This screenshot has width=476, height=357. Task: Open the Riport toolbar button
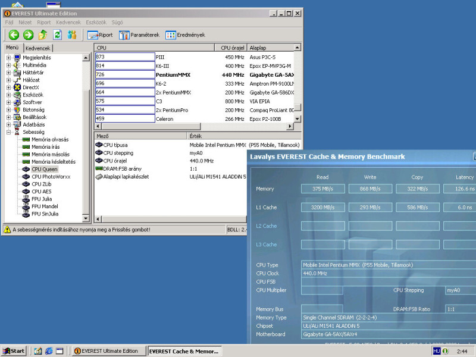point(100,35)
